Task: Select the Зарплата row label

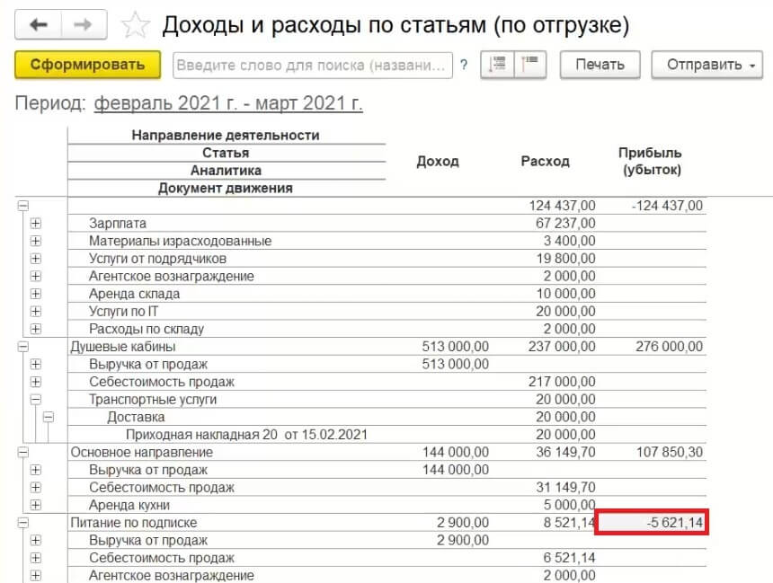Action: click(x=118, y=224)
